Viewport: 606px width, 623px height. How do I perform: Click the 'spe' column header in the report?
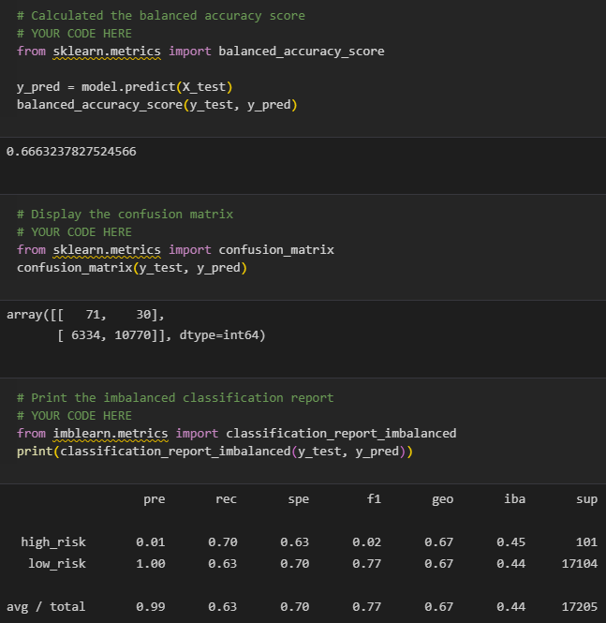[x=298, y=499]
